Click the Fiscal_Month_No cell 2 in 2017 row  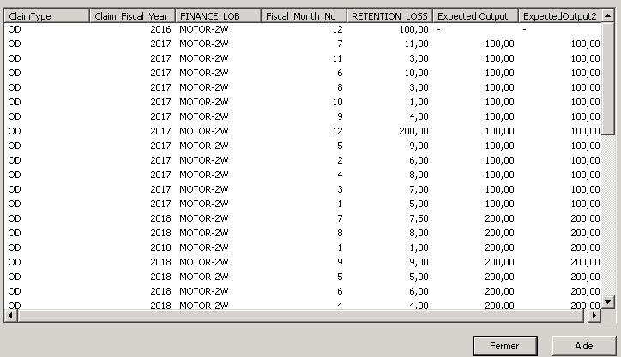click(340, 160)
